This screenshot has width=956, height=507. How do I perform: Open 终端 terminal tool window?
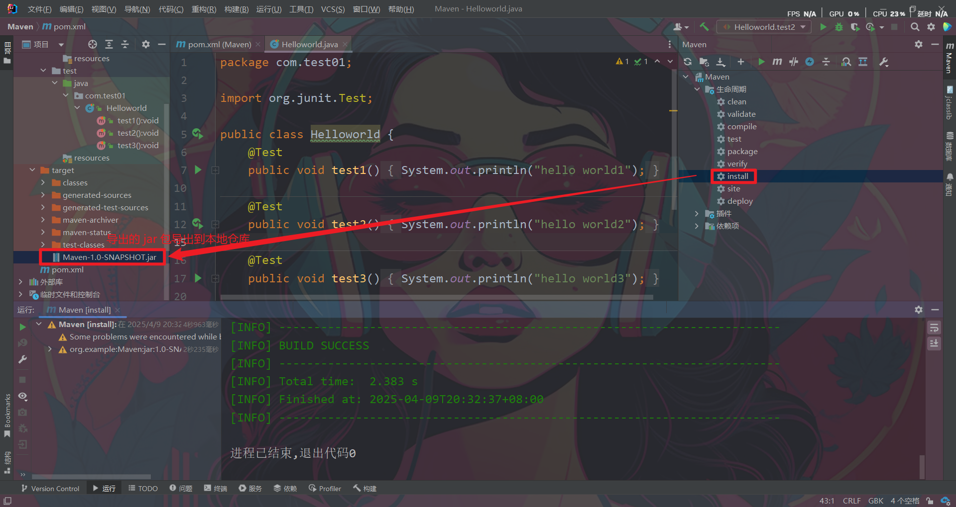click(x=216, y=489)
